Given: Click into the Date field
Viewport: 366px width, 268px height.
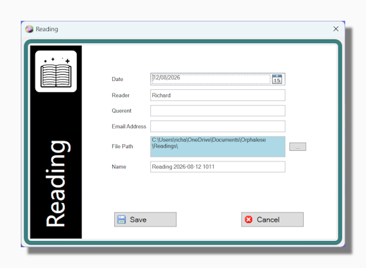Looking at the screenshot, I should click(211, 79).
